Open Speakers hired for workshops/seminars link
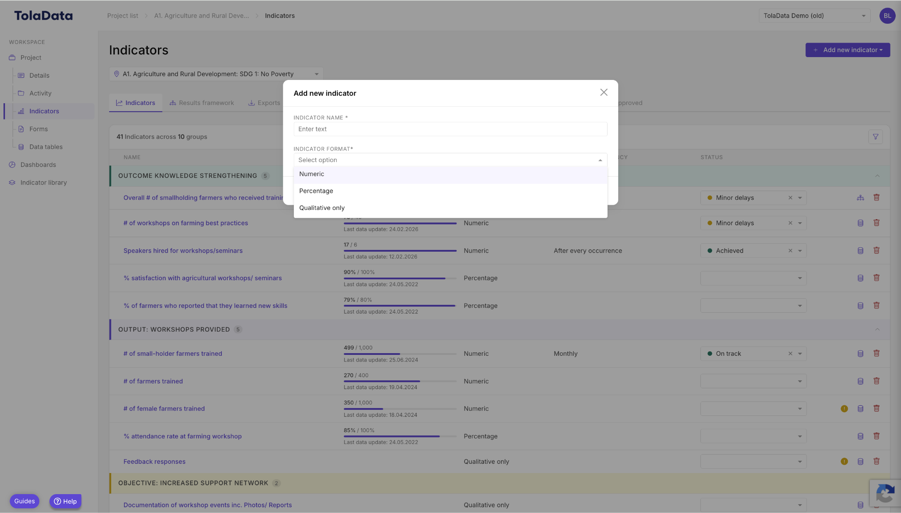This screenshot has height=513, width=901. coord(183,251)
